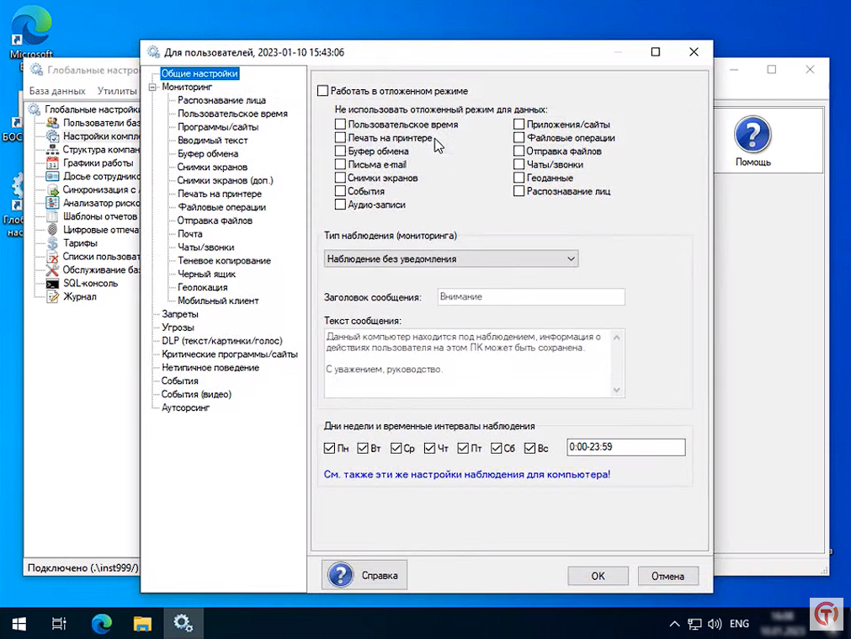This screenshot has width=851, height=639.
Task: Click the Анализатор рисков icon
Action: pos(53,203)
